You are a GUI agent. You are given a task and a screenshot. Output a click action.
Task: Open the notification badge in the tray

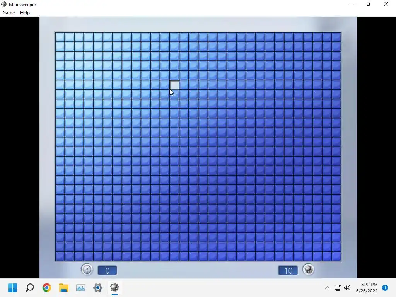pyautogui.click(x=385, y=288)
